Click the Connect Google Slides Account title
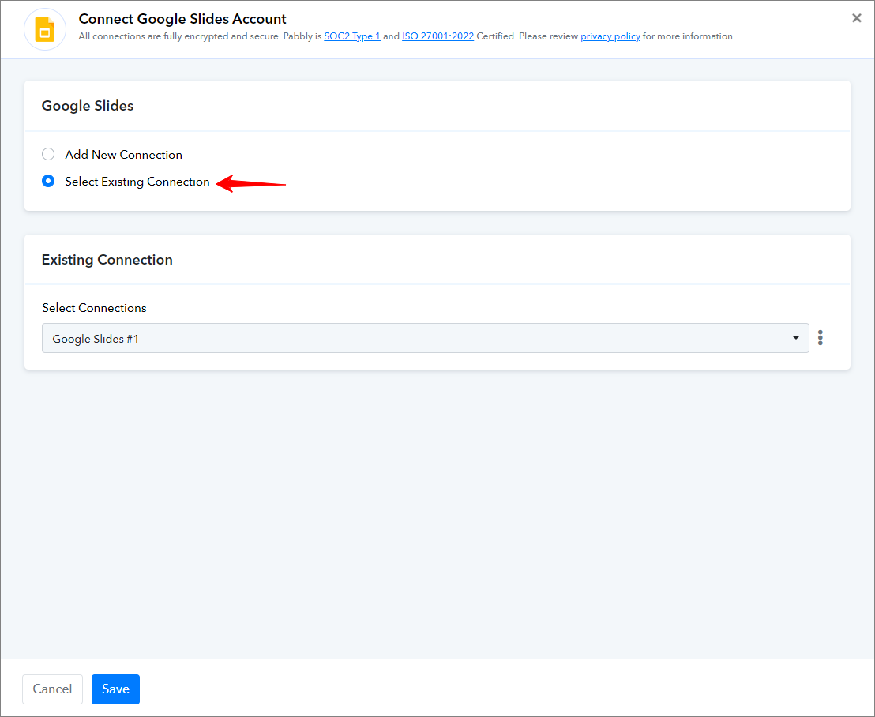 pos(182,19)
